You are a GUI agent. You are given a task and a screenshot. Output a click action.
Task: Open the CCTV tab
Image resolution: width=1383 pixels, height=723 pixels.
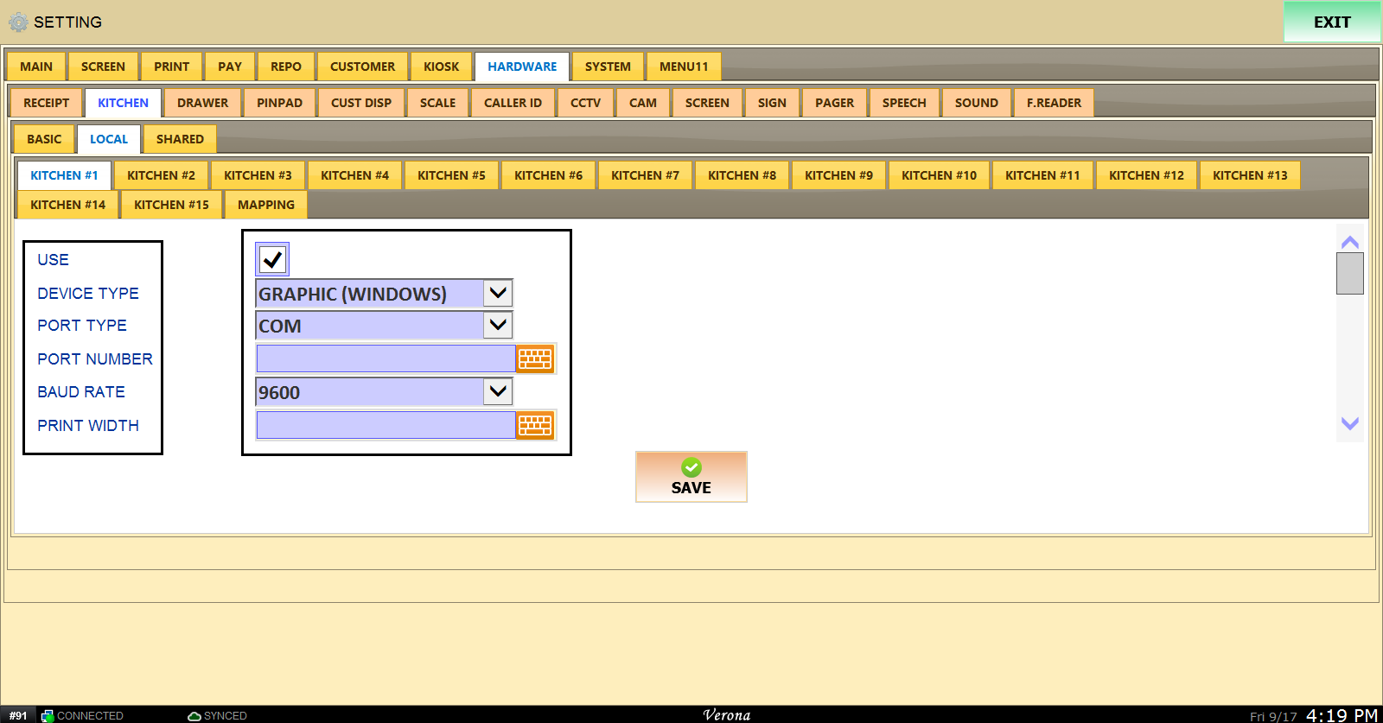point(585,103)
